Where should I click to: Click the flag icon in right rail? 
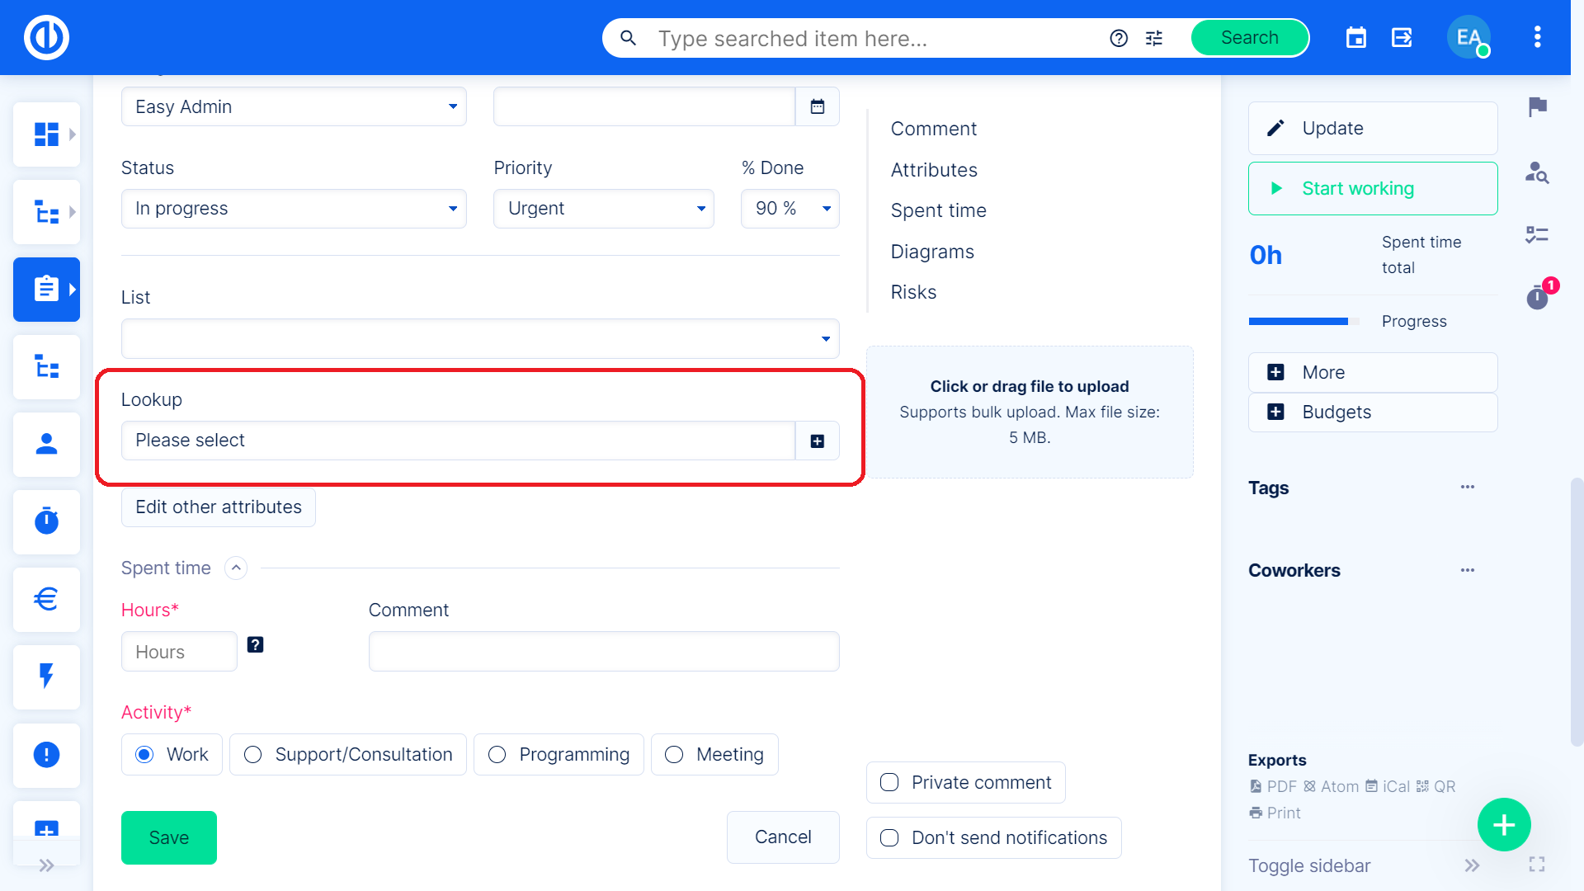click(x=1537, y=107)
